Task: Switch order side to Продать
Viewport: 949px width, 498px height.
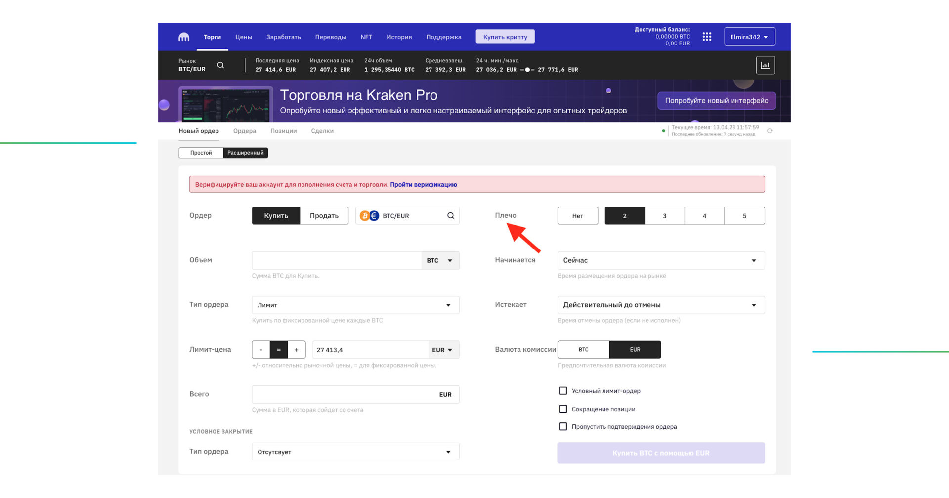Action: (324, 215)
